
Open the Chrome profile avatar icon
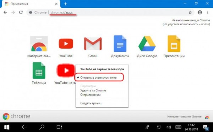[200, 12]
